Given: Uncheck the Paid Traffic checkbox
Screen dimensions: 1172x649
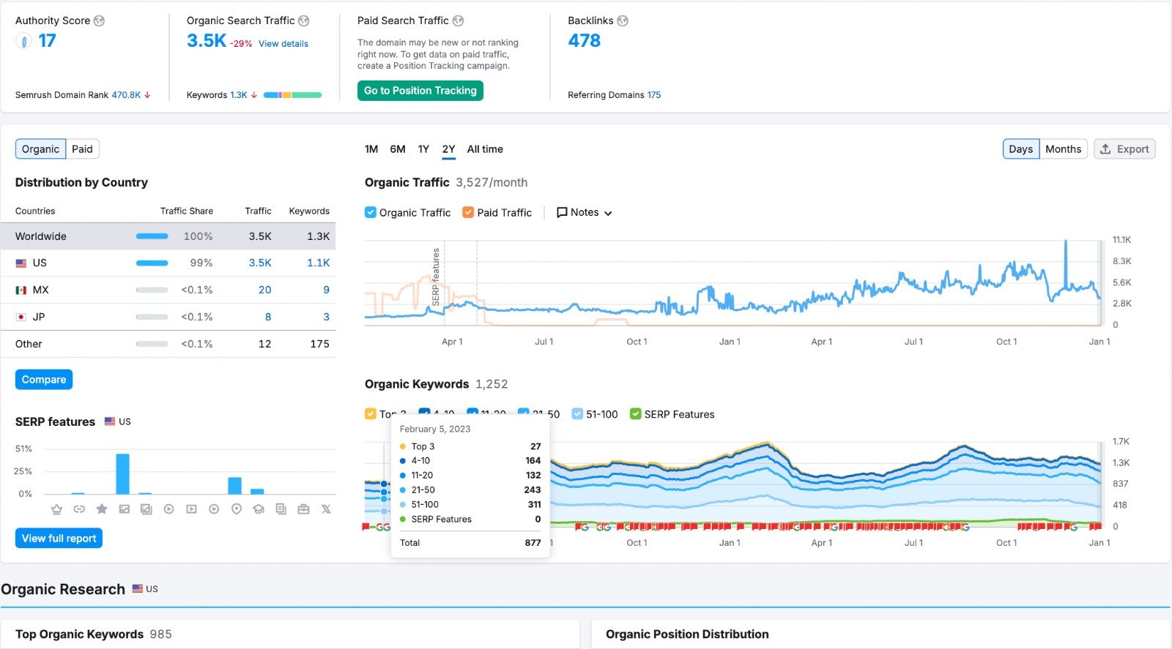Looking at the screenshot, I should pyautogui.click(x=468, y=212).
